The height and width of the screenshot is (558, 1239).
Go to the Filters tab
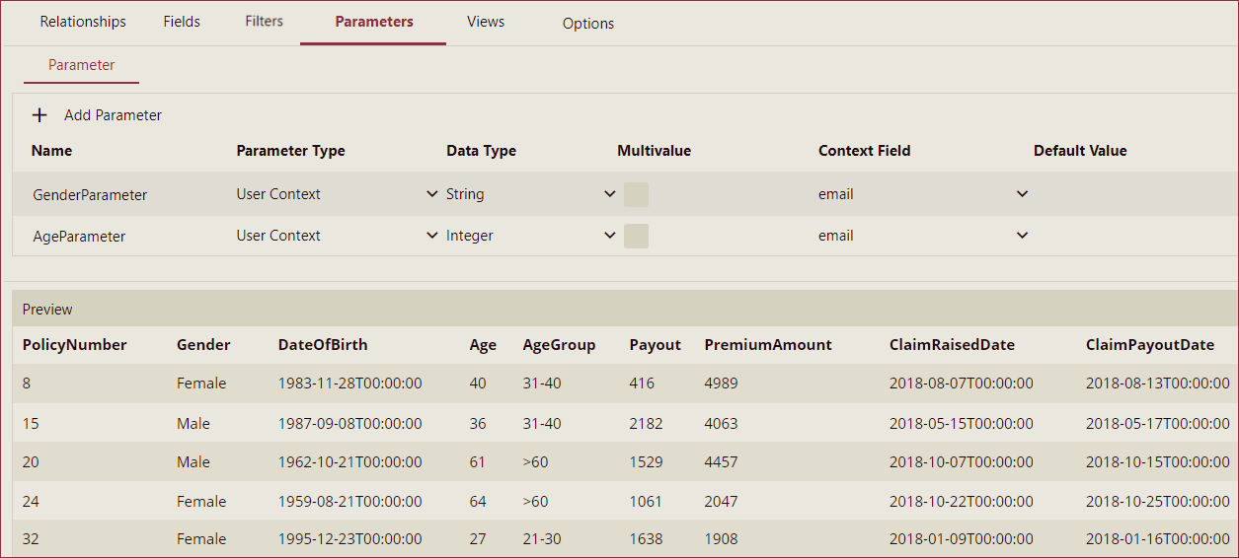[264, 22]
